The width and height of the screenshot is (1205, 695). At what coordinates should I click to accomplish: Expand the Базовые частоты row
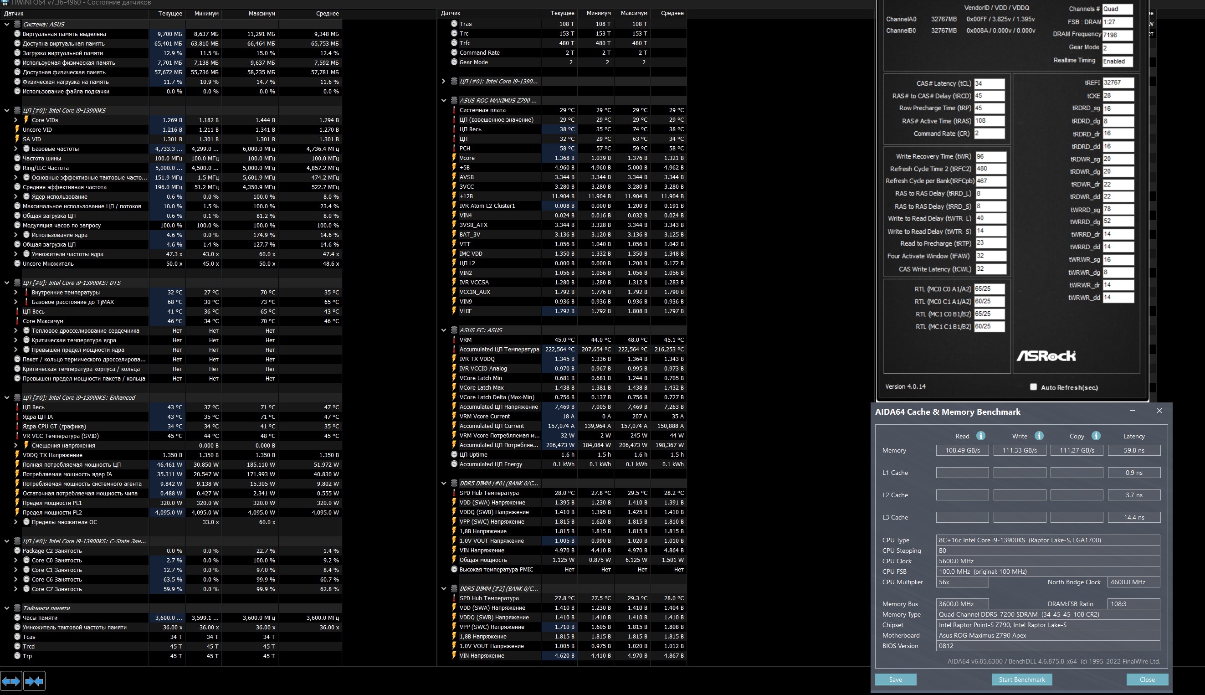[16, 149]
